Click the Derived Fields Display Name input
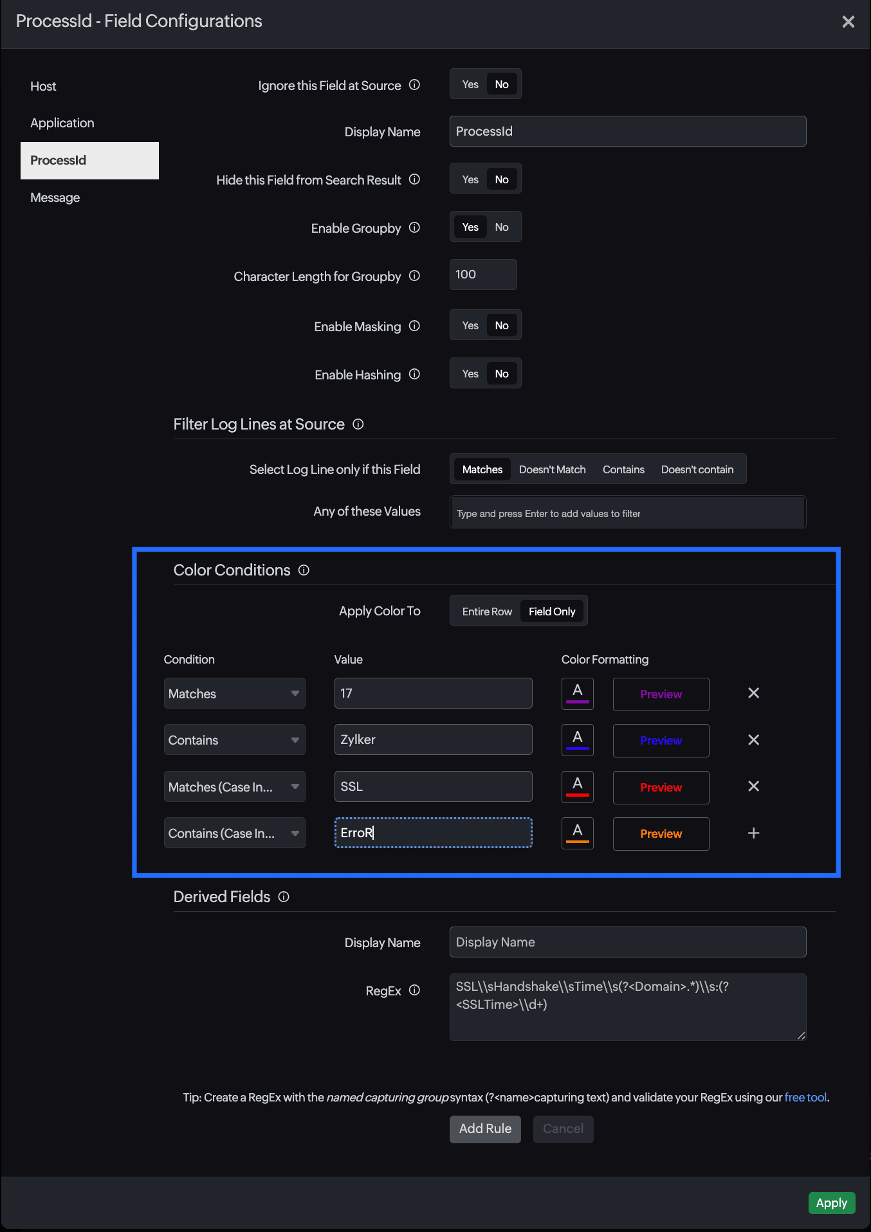The image size is (871, 1232). [627, 942]
